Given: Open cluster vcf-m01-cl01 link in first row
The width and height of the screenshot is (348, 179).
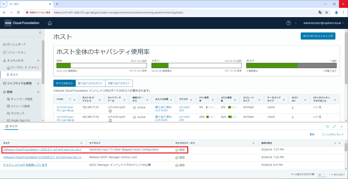Looking at the screenshot, I should click(185, 109).
